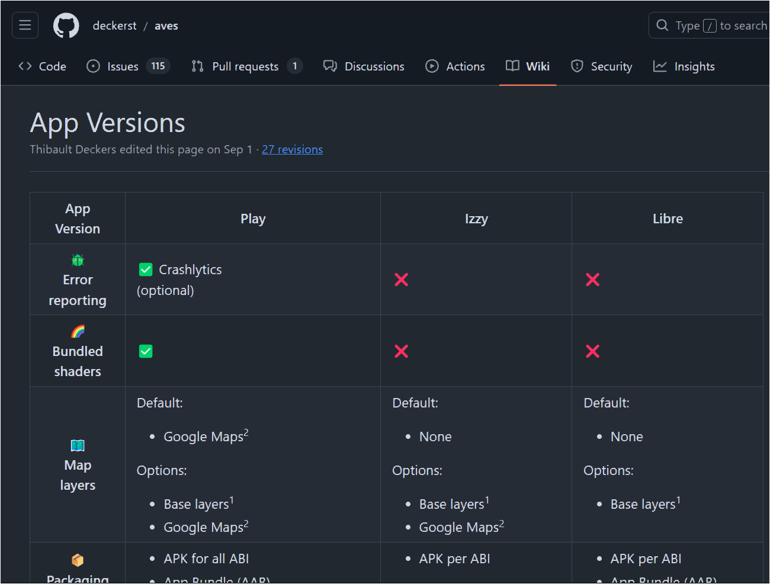
Task: Click the search magnifier icon
Action: pos(662,25)
